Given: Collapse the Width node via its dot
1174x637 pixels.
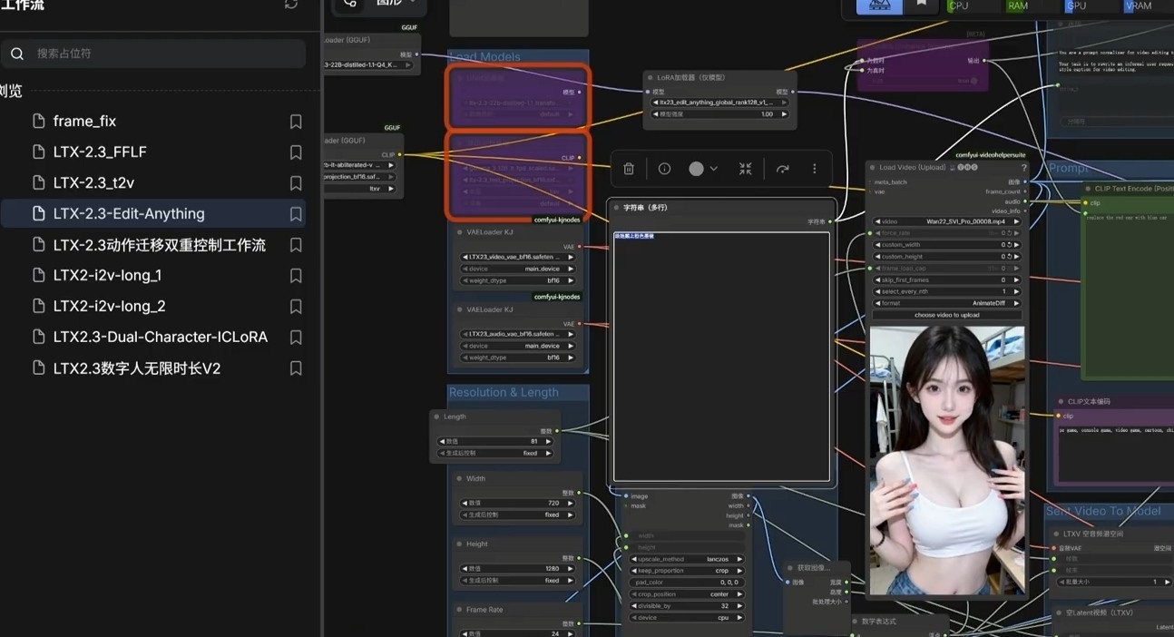Looking at the screenshot, I should point(459,478).
